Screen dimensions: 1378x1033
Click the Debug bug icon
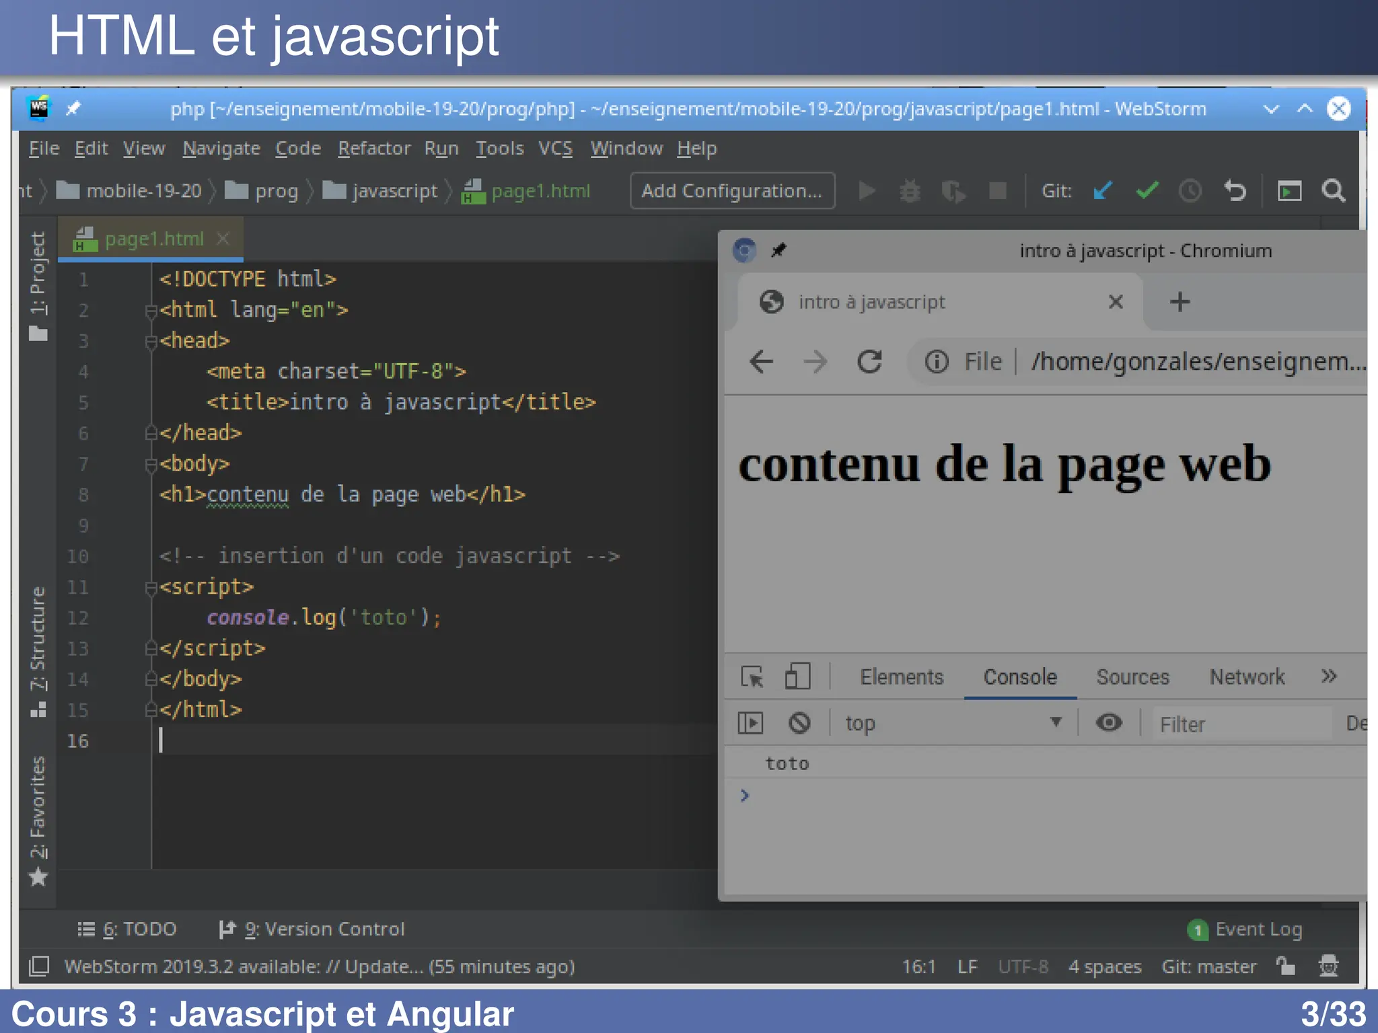pyautogui.click(x=910, y=191)
